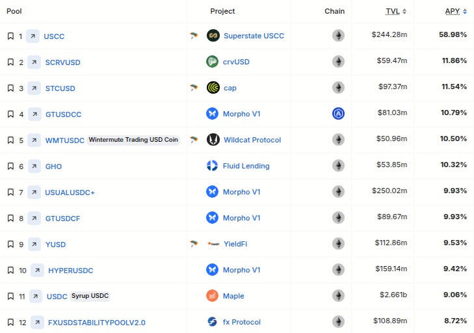The image size is (474, 333).
Task: Click the Pool column header
Action: 14,11
